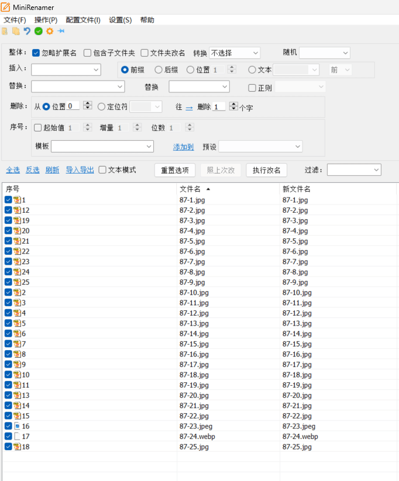Open the second 替换 target dropdown
This screenshot has height=481, width=399.
[x=199, y=86]
